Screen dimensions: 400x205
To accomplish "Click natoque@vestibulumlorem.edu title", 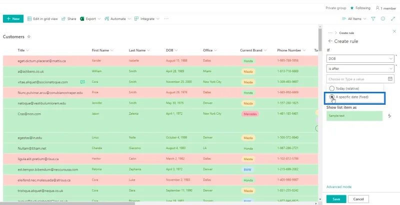I will [42, 103].
